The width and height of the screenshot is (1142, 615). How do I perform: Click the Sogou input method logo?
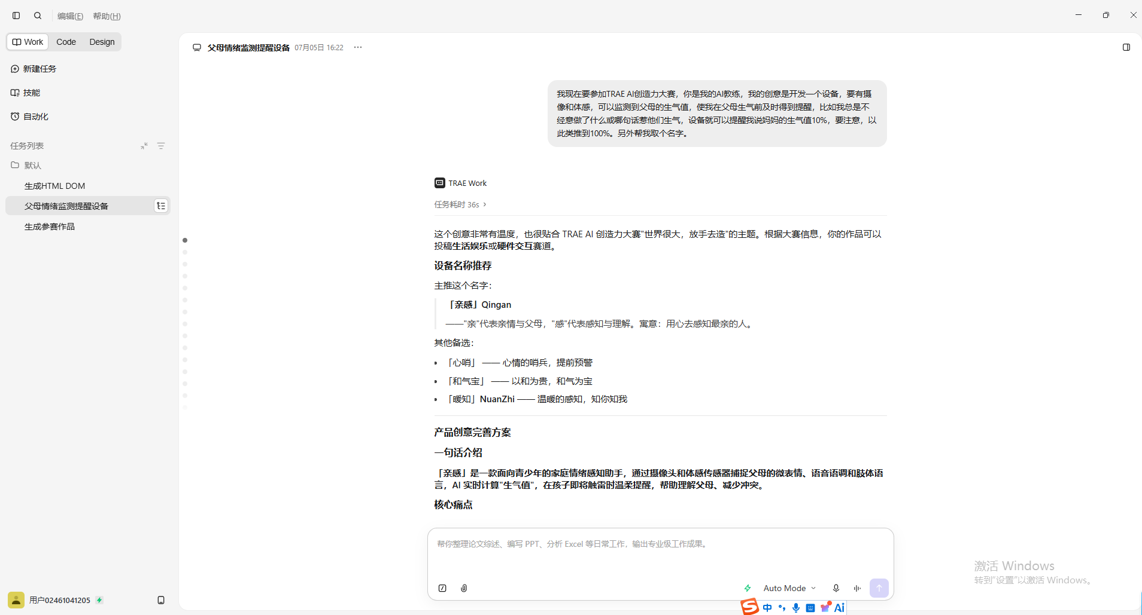[750, 607]
